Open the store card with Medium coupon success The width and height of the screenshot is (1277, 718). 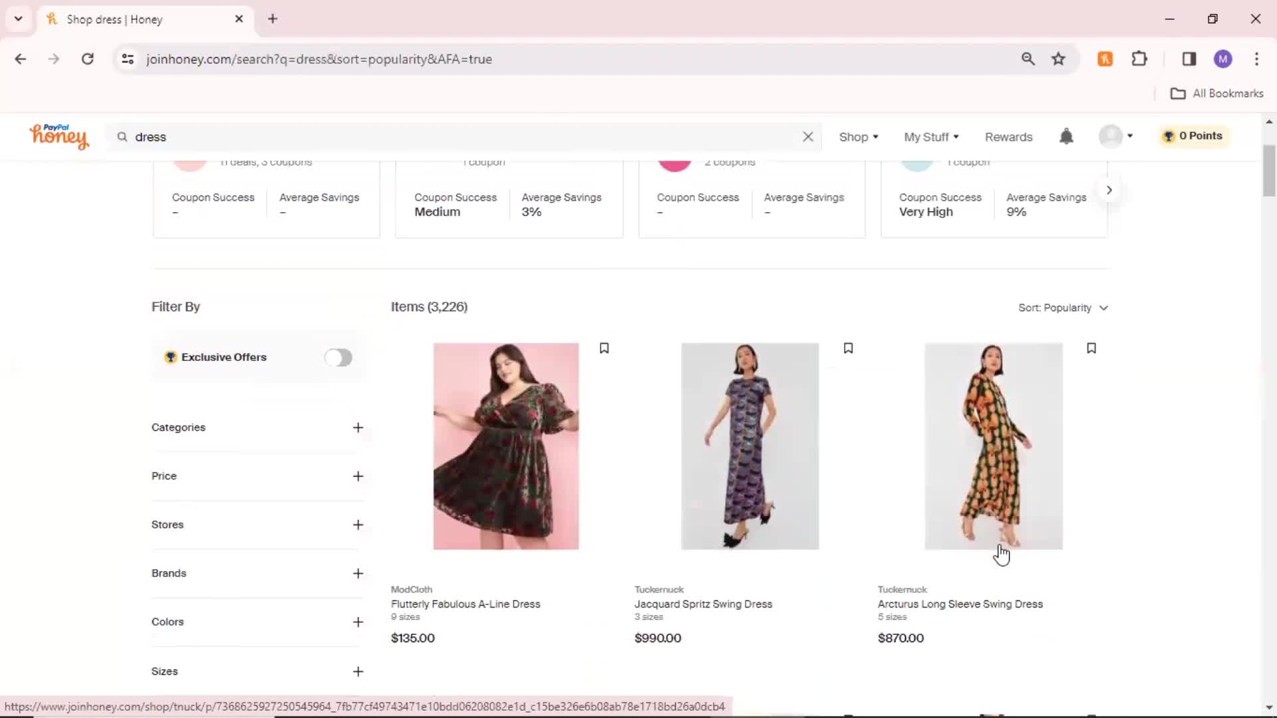(x=509, y=199)
